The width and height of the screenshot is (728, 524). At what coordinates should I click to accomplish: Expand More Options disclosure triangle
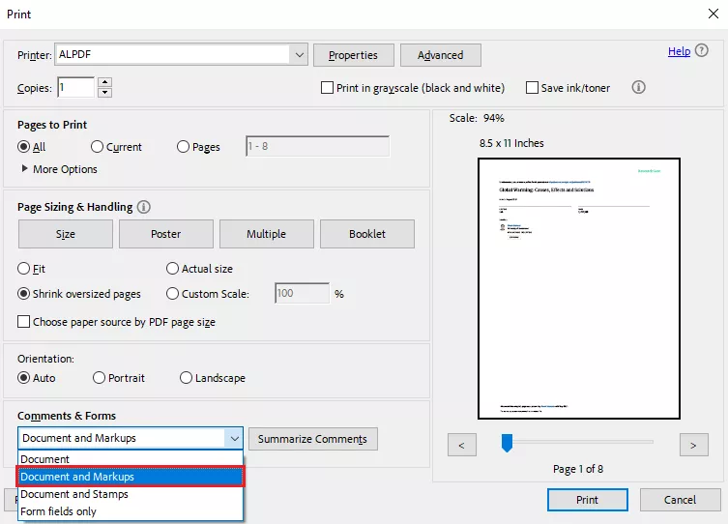click(x=24, y=168)
